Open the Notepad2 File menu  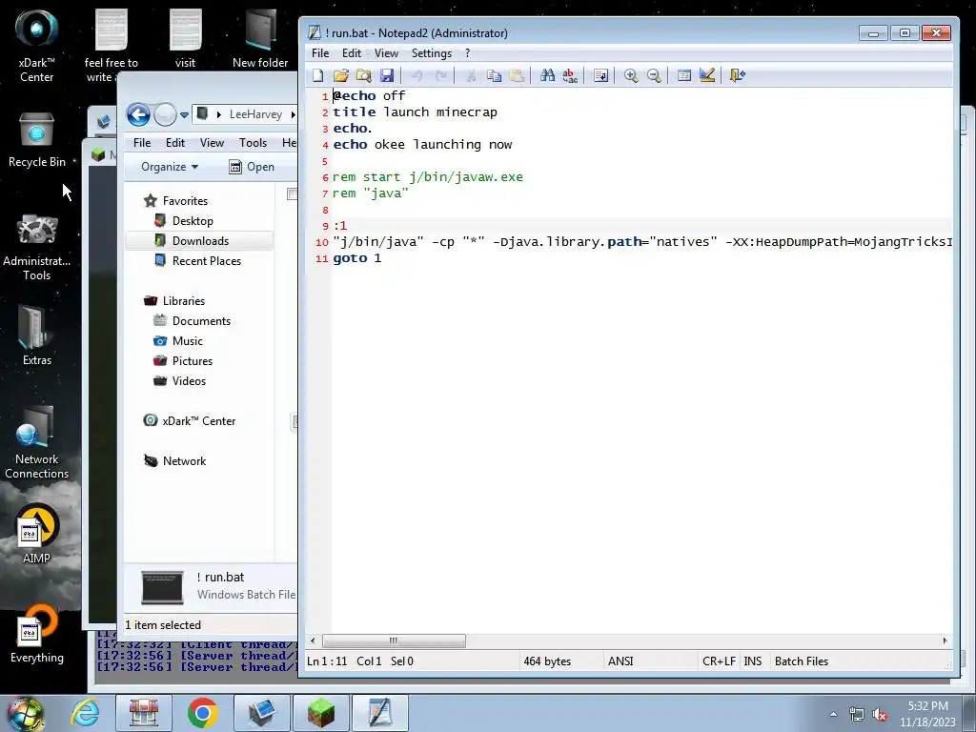point(320,53)
